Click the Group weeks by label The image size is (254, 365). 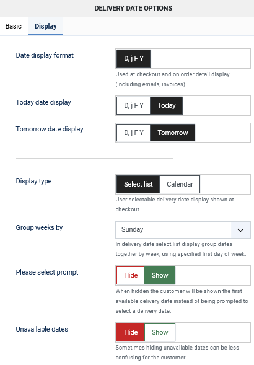pos(39,227)
